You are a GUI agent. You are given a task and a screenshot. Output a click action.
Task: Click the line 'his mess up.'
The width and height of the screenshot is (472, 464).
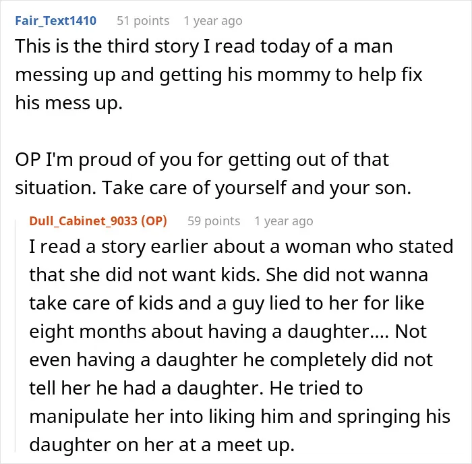pos(69,103)
